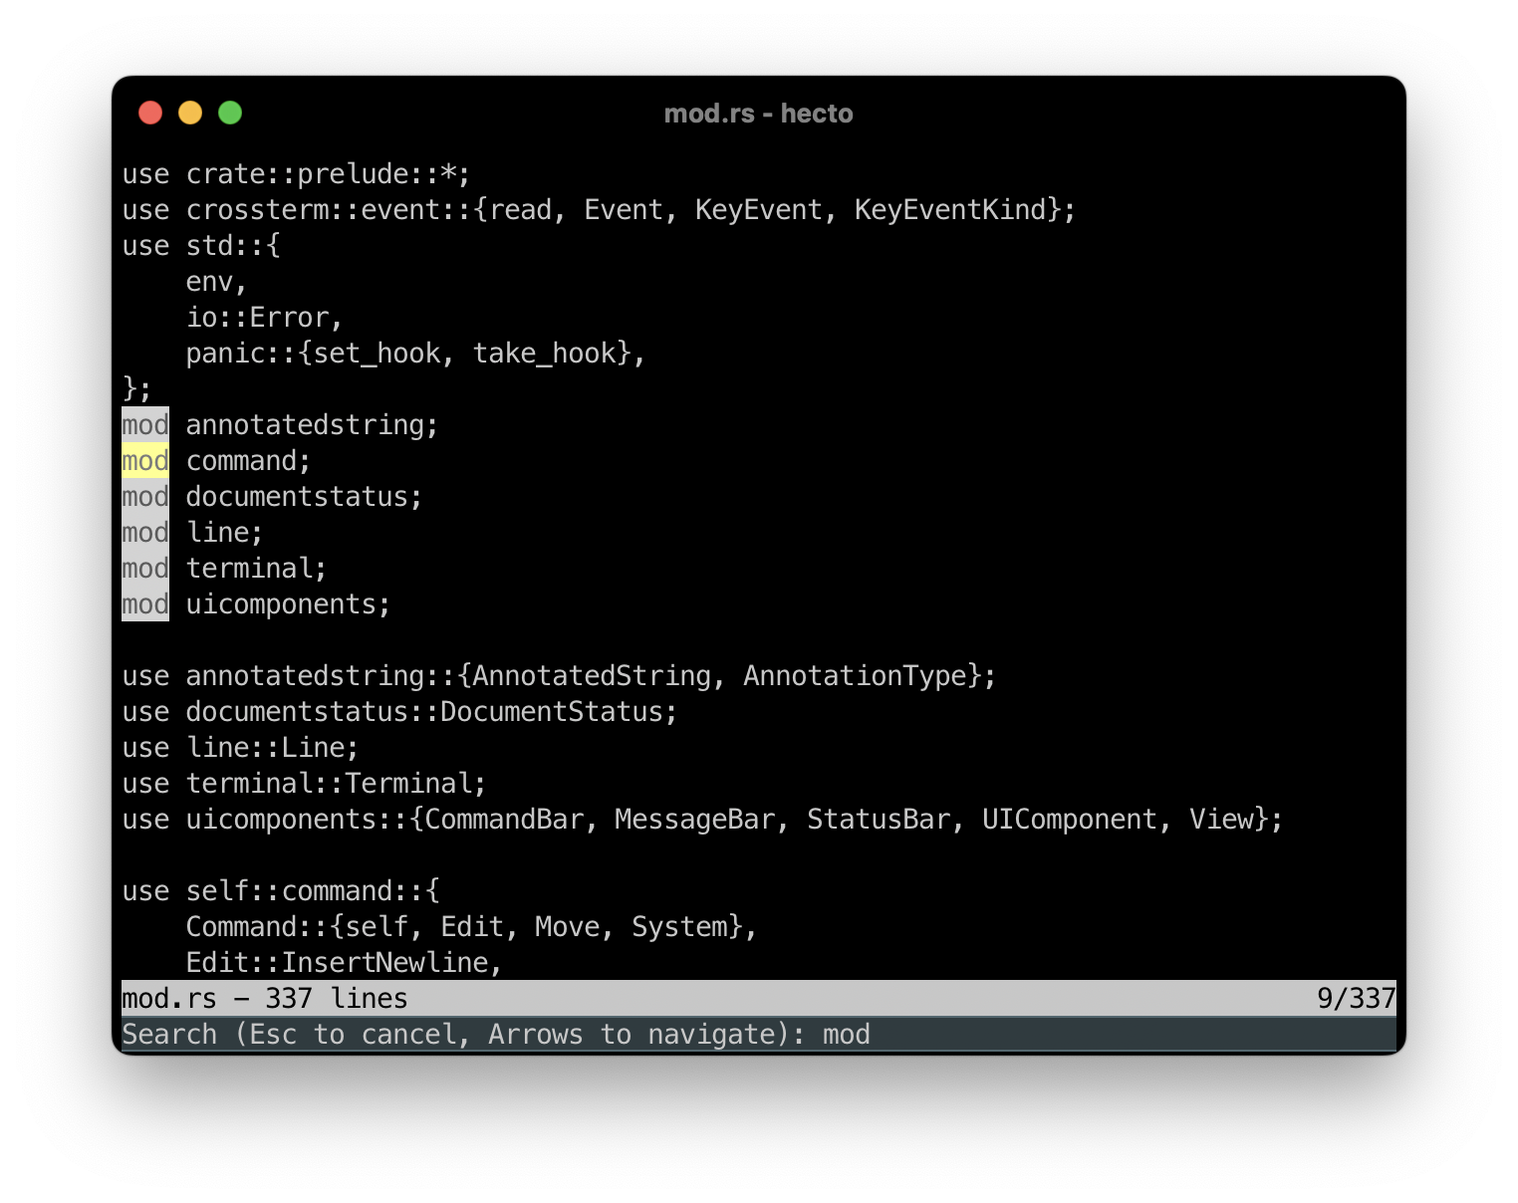Select the use terminal::Terminal; statement
The image size is (1518, 1203).
[x=304, y=783]
